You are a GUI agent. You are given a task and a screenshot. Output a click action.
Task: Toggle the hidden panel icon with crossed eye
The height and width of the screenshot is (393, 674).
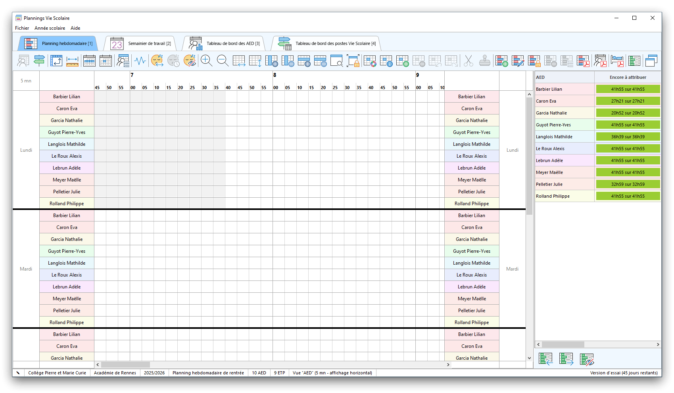click(586, 359)
